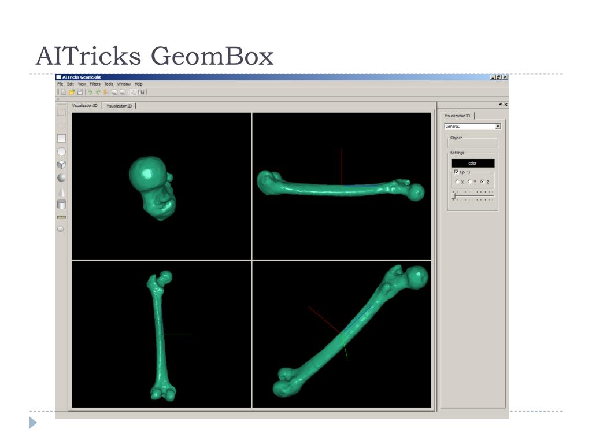Select the cone tool
This screenshot has width=592, height=444.
[61, 191]
